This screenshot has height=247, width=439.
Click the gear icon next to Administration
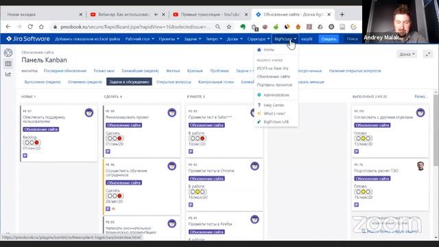(259, 95)
